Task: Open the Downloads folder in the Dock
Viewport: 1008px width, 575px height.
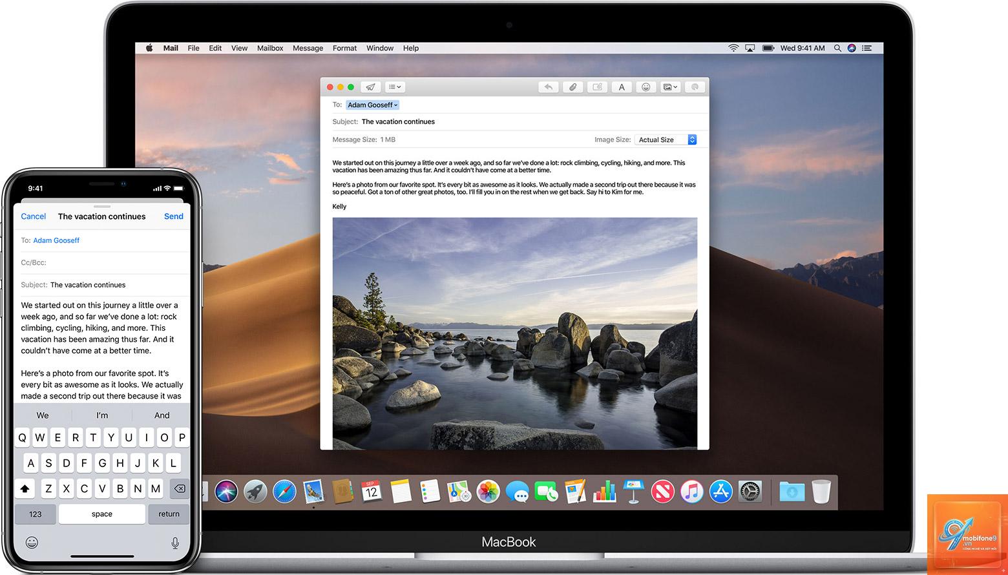Action: pyautogui.click(x=792, y=492)
